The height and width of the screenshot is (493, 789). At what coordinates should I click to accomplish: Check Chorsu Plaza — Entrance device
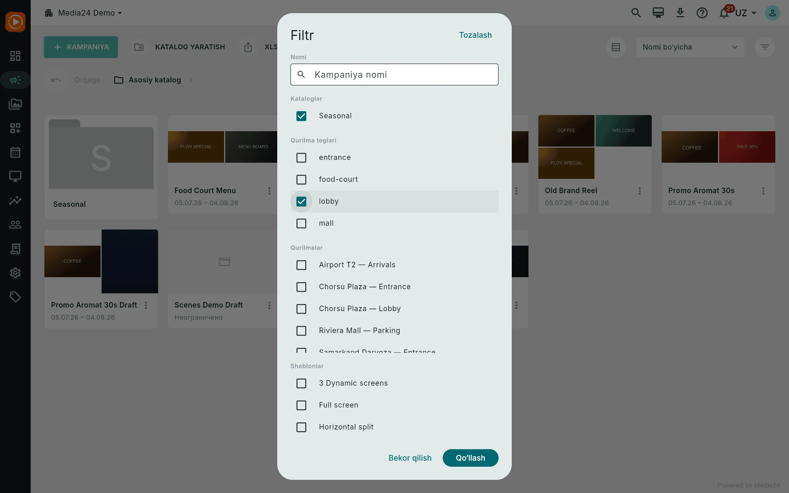pyautogui.click(x=301, y=287)
